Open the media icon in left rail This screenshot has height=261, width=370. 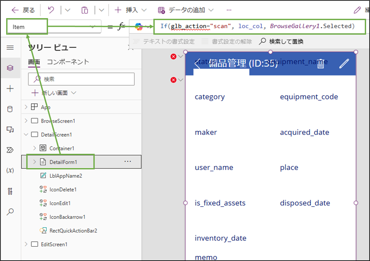(10, 129)
